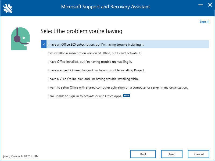Close the Support and Recovery Assistant window
Image resolution: width=215 pixels, height=161 pixels.
pyautogui.click(x=210, y=5)
